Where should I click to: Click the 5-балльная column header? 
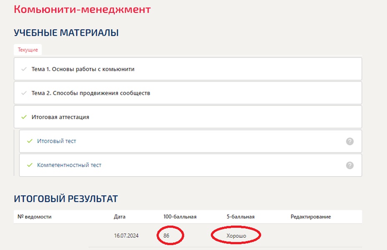(x=240, y=217)
